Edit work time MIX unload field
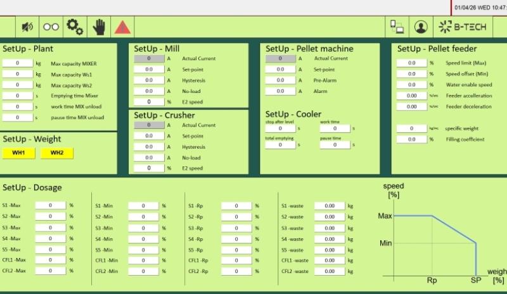507x294 pixels. (x=18, y=106)
